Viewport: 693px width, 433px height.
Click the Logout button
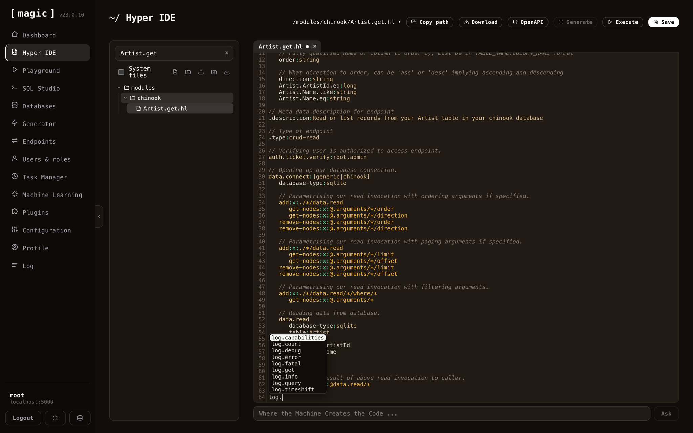23,418
